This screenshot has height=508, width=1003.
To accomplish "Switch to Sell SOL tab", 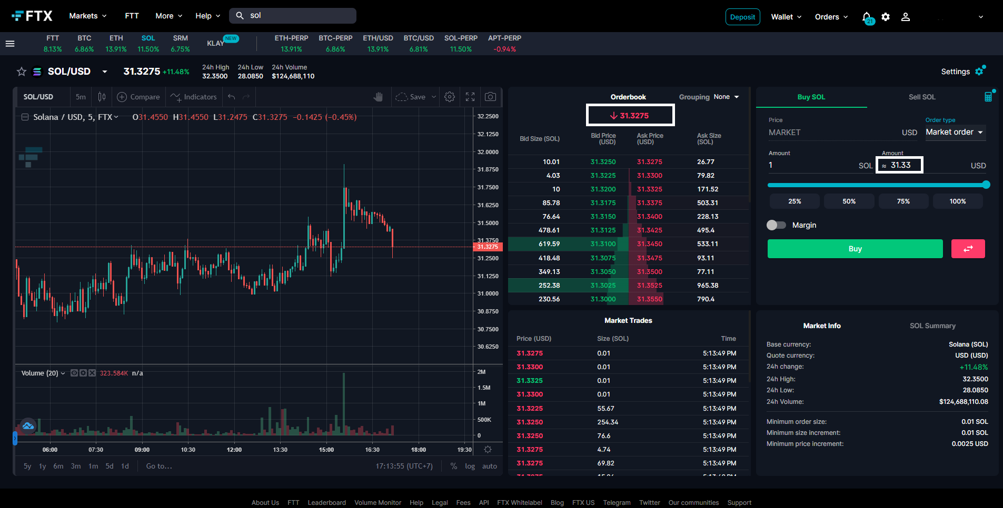I will [922, 97].
